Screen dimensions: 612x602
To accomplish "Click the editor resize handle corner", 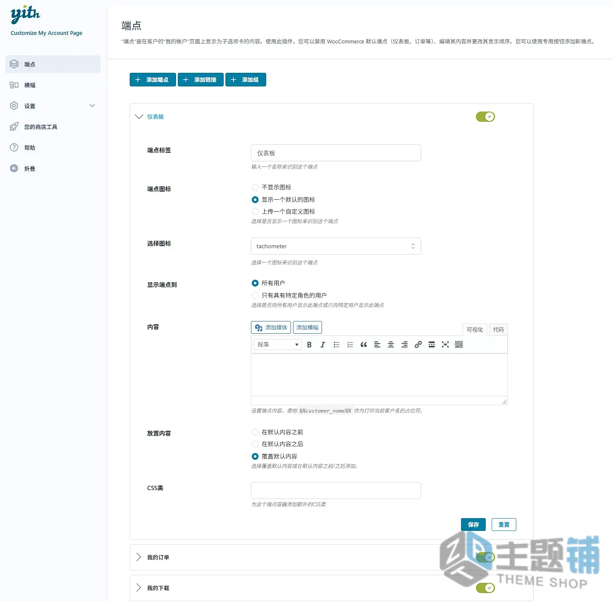I will pos(504,401).
